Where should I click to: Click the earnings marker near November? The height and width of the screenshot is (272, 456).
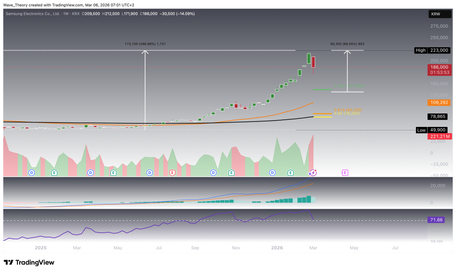(231, 172)
